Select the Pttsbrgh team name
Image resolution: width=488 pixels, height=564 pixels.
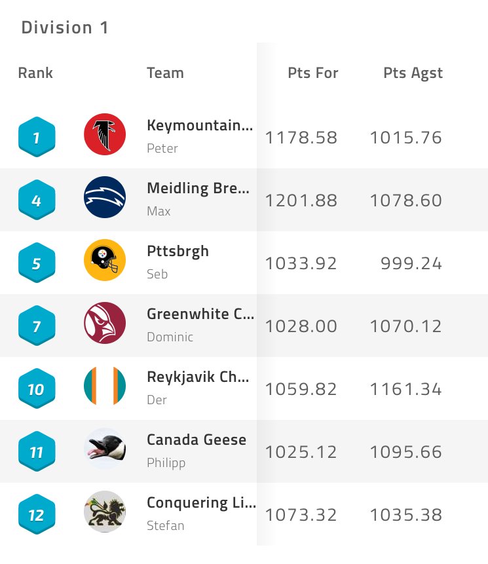[178, 251]
